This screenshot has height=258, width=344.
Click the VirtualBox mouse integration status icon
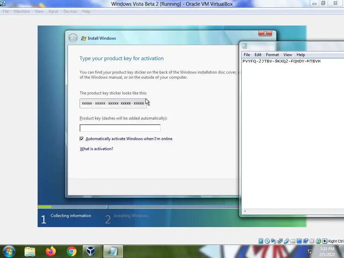tap(318, 241)
